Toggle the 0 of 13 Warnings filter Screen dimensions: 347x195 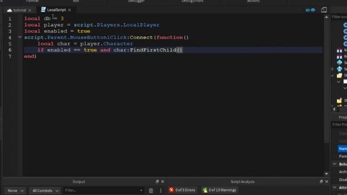[219, 190]
